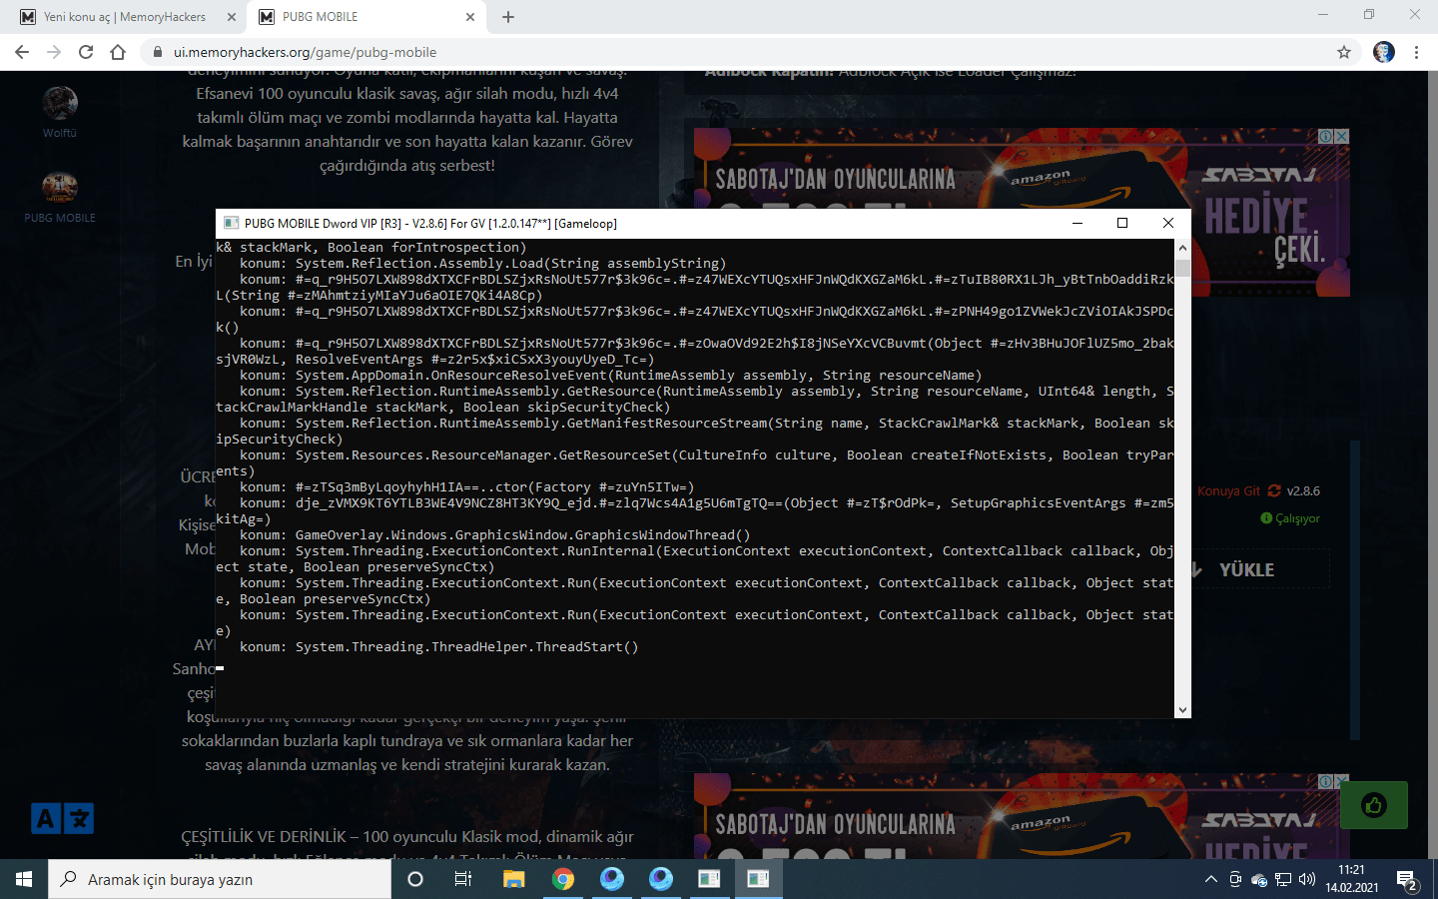
Task: Click the "Çalışıyor" status text
Action: pos(1297,518)
